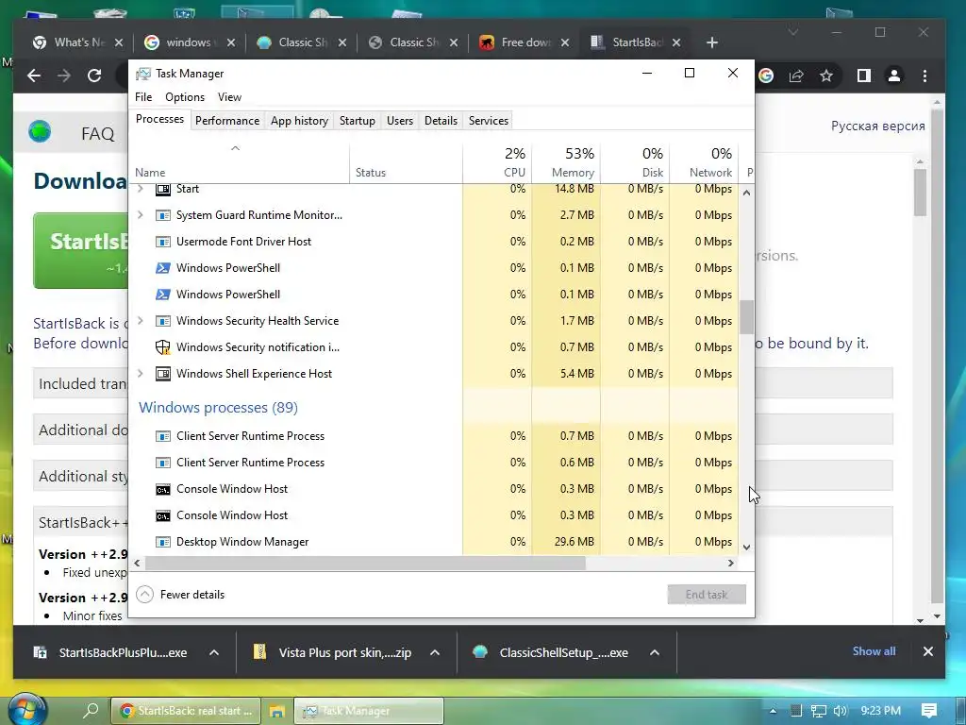Sort processes by the Name column

(239, 162)
